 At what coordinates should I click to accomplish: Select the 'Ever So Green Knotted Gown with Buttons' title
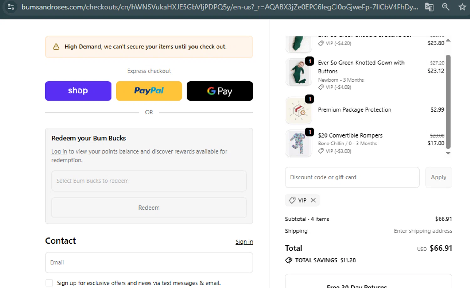coord(361,67)
